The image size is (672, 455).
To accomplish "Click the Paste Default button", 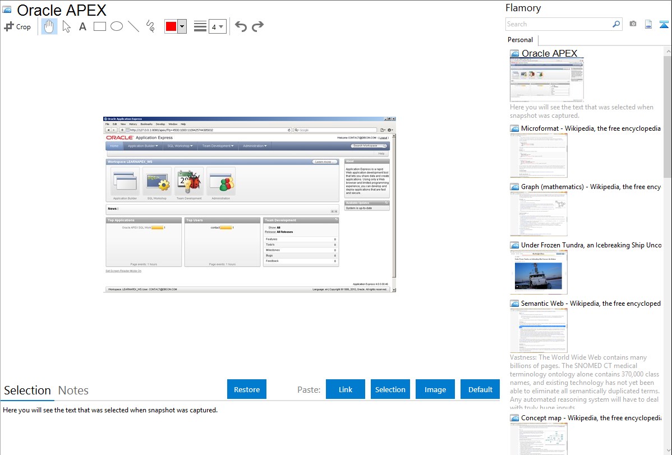I will [x=480, y=389].
